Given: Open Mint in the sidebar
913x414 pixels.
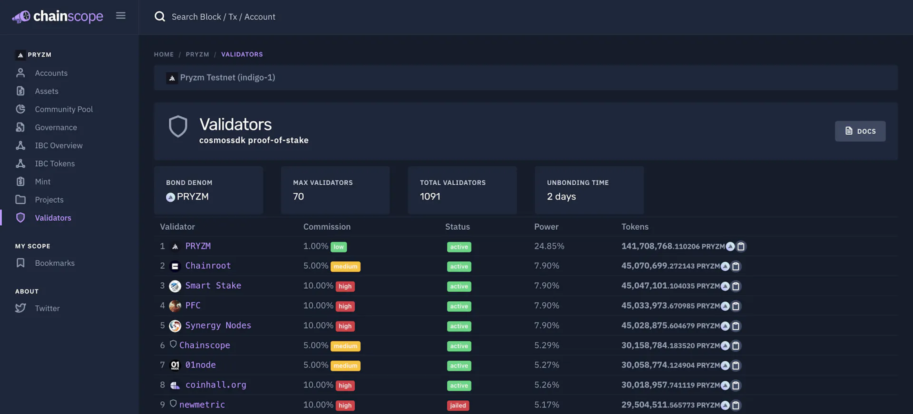Looking at the screenshot, I should (x=43, y=181).
